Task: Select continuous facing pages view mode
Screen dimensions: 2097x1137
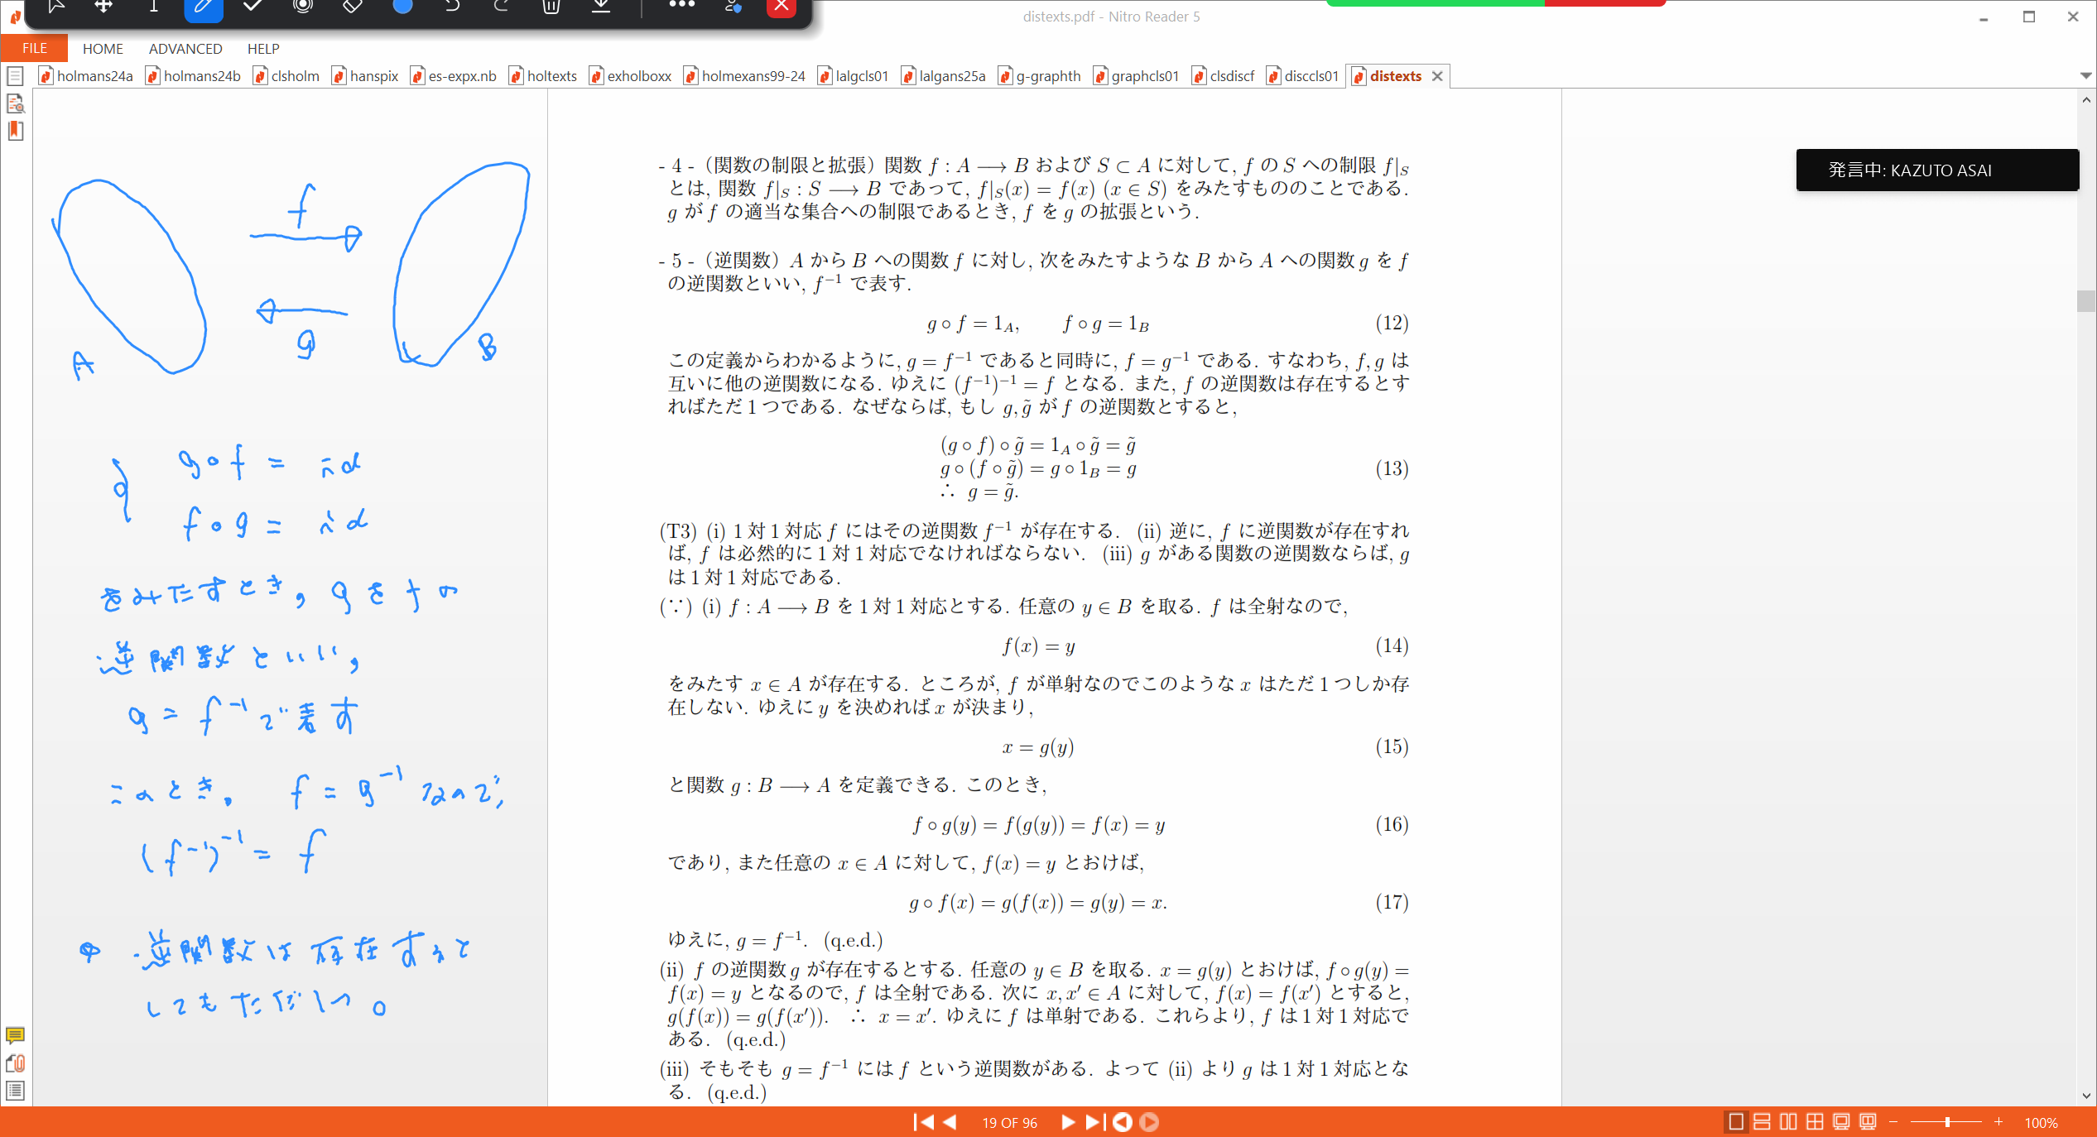Action: 1816,1122
